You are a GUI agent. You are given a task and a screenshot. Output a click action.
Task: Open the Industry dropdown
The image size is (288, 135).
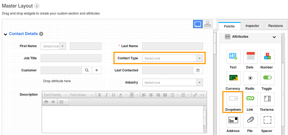[172, 82]
